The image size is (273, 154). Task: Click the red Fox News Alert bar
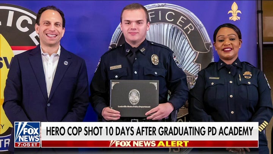149,144
